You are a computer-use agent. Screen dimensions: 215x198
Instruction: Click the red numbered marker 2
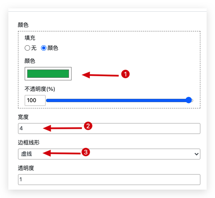[x=88, y=126]
